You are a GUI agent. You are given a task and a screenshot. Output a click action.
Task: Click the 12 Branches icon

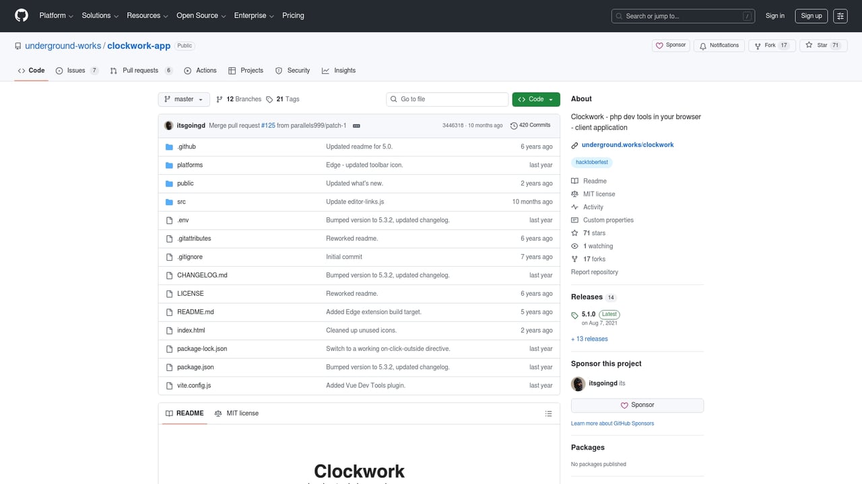coord(220,99)
